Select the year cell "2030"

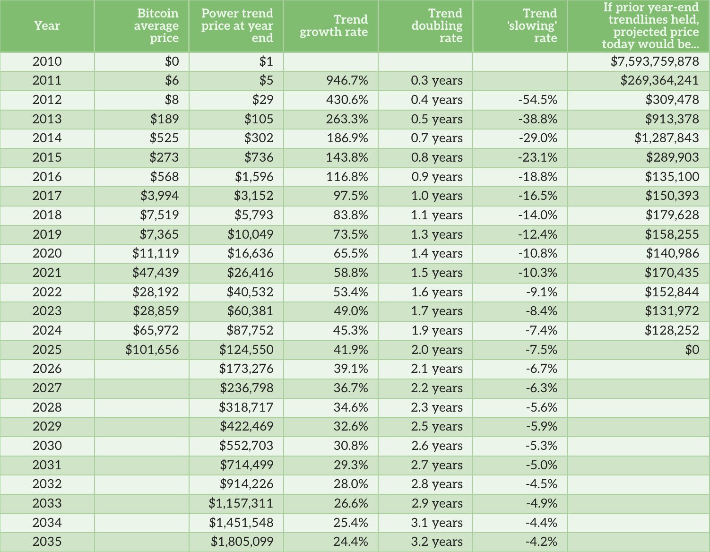click(47, 446)
